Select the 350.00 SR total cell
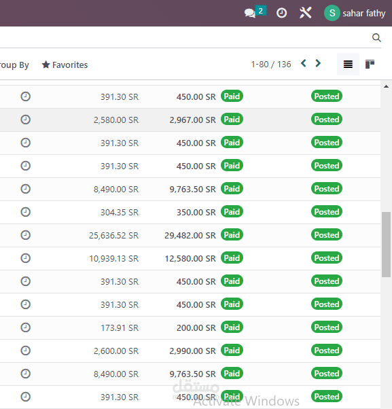Screen dimensions: 392x409 (x=196, y=213)
